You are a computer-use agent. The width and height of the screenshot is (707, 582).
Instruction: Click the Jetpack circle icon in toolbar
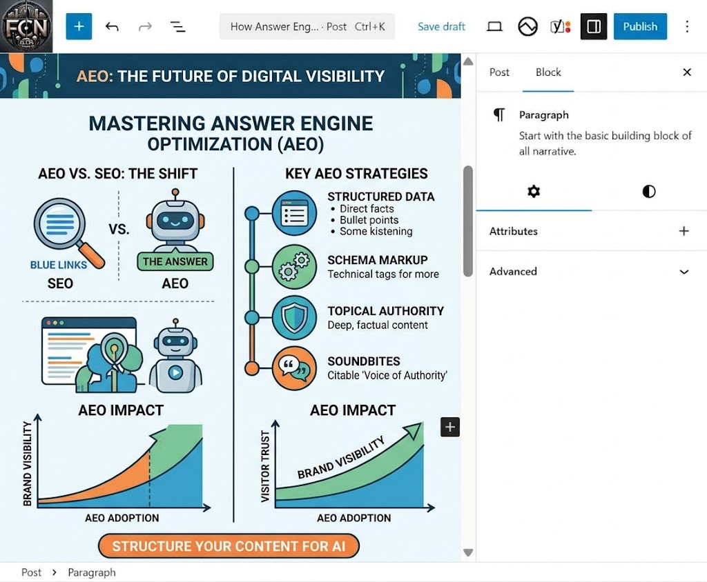coord(527,26)
